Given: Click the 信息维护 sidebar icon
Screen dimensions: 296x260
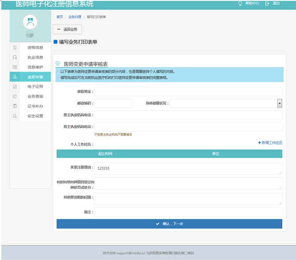Looking at the screenshot, I should pyautogui.click(x=15, y=67).
